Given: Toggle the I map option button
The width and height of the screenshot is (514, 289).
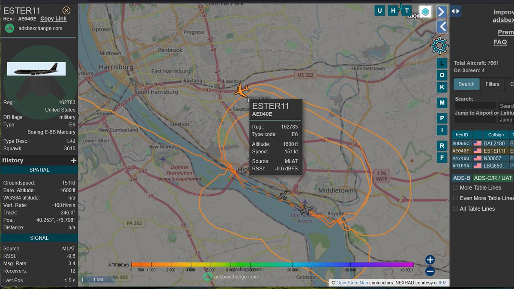Looking at the screenshot, I should pyautogui.click(x=442, y=130).
